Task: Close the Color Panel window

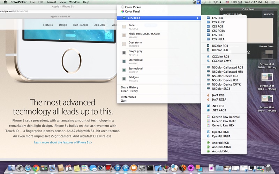Action: click(x=221, y=9)
